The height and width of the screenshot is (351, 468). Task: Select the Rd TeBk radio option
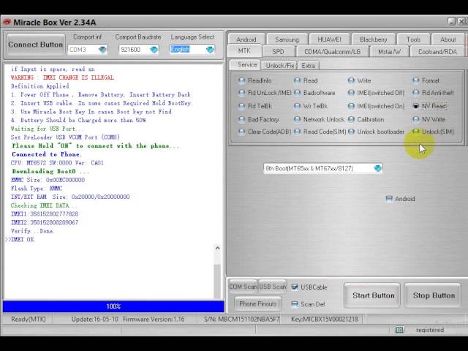255,106
